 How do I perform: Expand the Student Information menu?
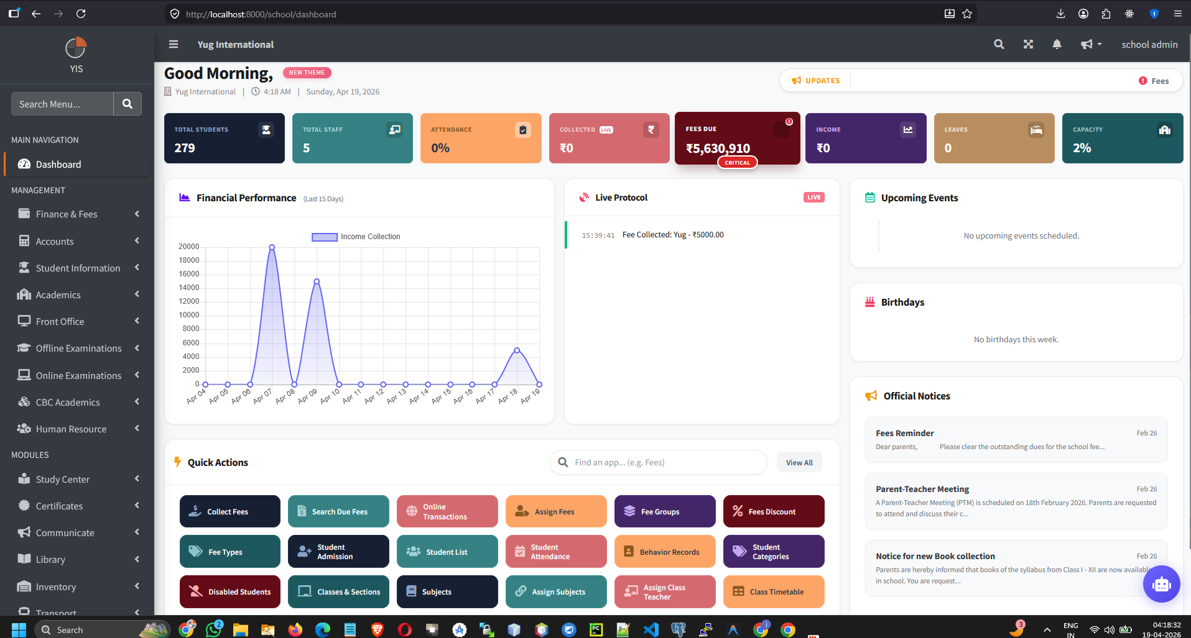click(x=78, y=268)
